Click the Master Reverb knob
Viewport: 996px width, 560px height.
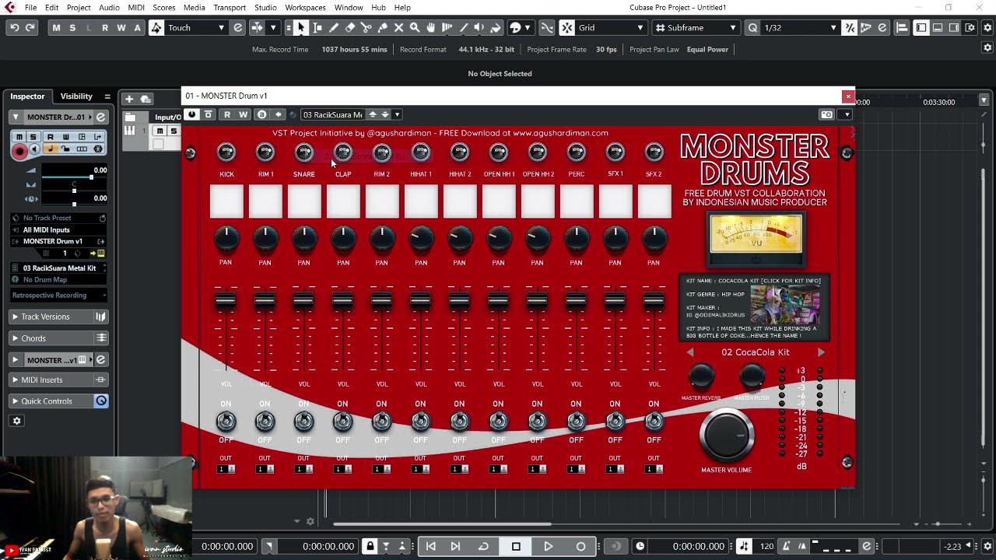pos(701,377)
